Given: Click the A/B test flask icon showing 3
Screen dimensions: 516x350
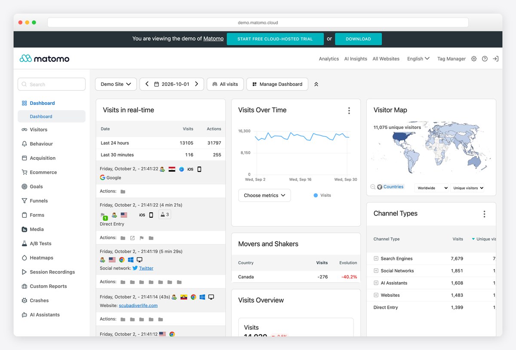Looking at the screenshot, I should (x=165, y=214).
